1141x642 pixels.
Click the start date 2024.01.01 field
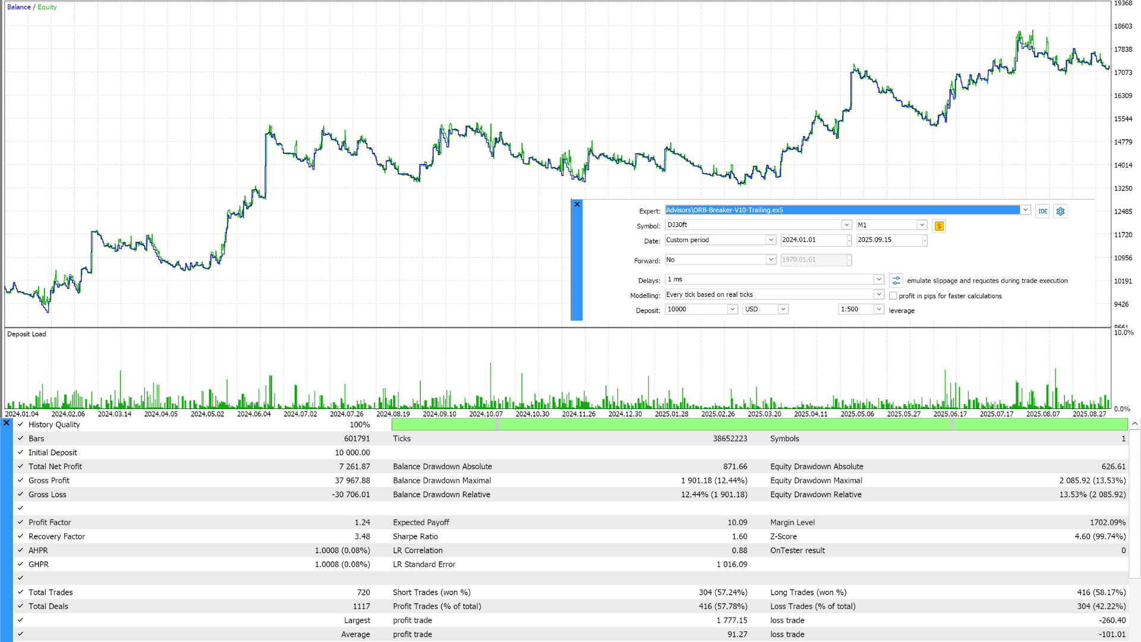coord(812,240)
